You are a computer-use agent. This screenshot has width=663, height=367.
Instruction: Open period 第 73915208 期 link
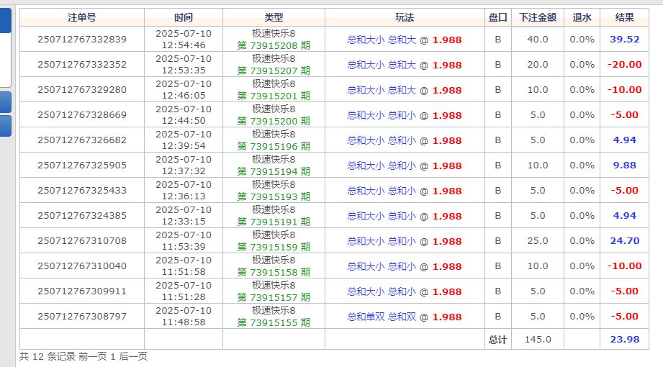pos(274,46)
